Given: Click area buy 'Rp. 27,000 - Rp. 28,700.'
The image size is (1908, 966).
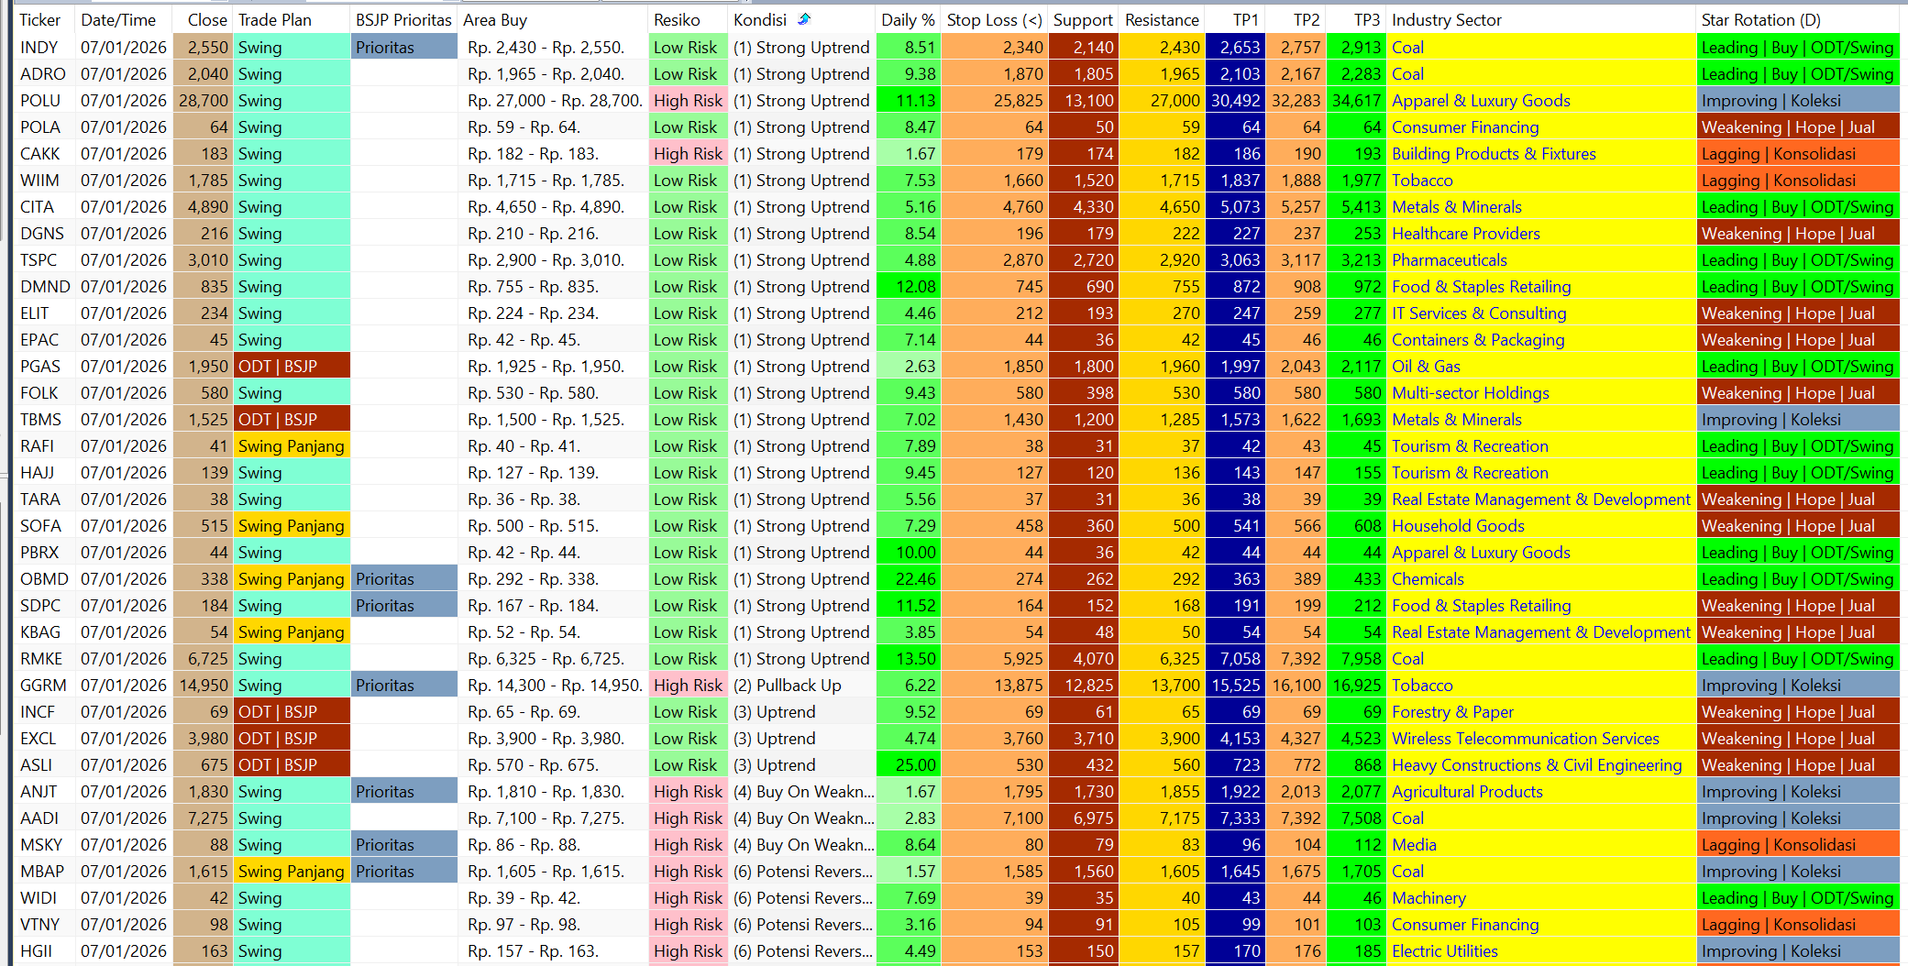Looking at the screenshot, I should click(x=555, y=101).
